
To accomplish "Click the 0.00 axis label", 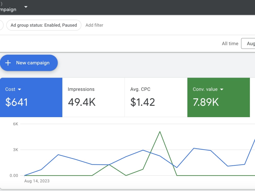I will point(14,175).
